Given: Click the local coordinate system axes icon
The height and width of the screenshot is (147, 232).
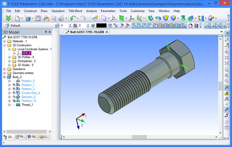Looking at the screenshot, I should [x=131, y=18].
